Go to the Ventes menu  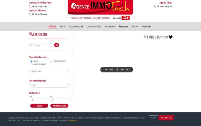63,27
